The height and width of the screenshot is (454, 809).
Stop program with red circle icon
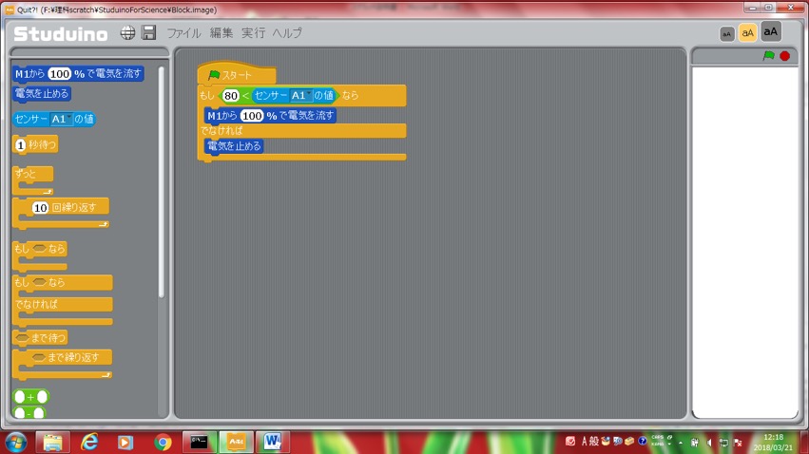(x=784, y=56)
